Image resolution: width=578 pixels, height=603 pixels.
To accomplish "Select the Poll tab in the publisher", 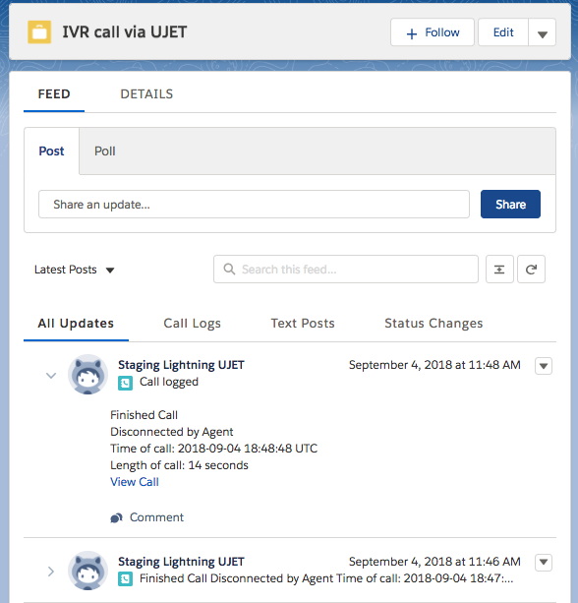I will tap(104, 151).
